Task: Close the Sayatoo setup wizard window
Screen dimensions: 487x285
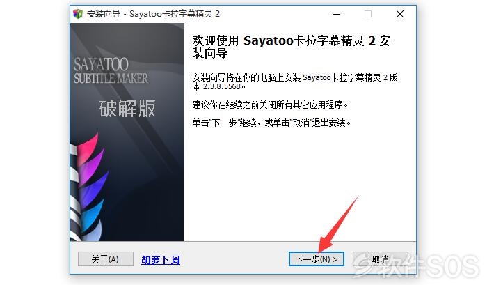Action: point(400,14)
